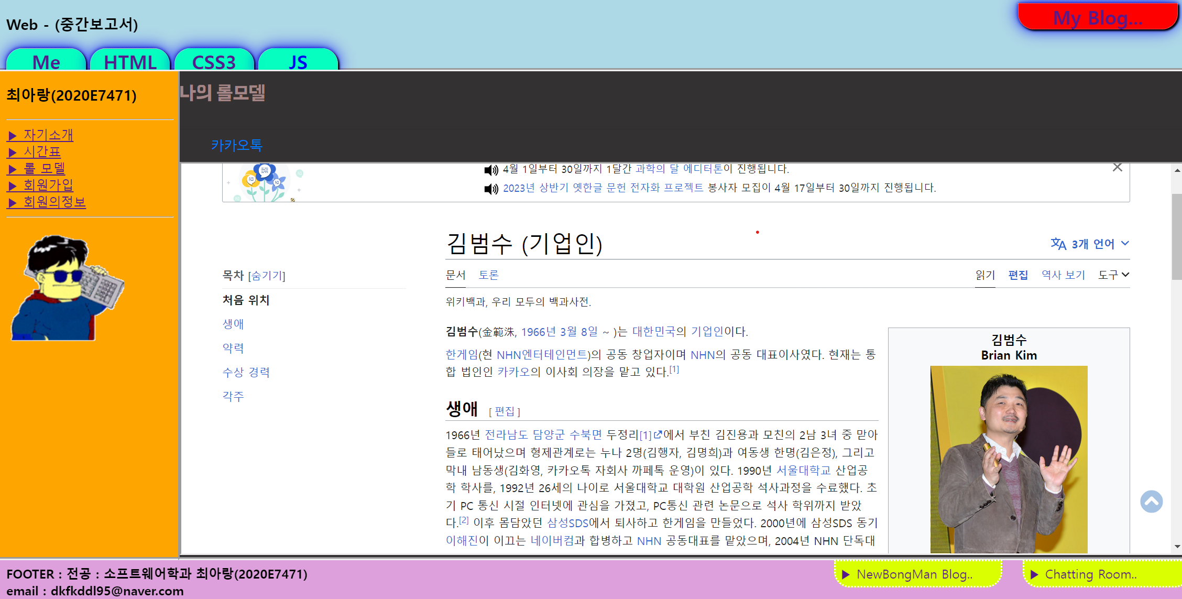1182x599 pixels.
Task: Open the 도구 tools dropdown
Action: 1113,275
